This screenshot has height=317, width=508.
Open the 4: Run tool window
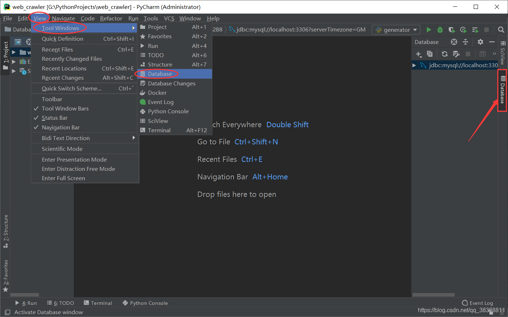coord(26,303)
